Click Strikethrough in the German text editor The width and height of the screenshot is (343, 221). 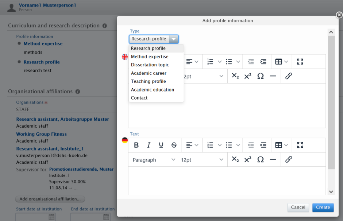174,145
